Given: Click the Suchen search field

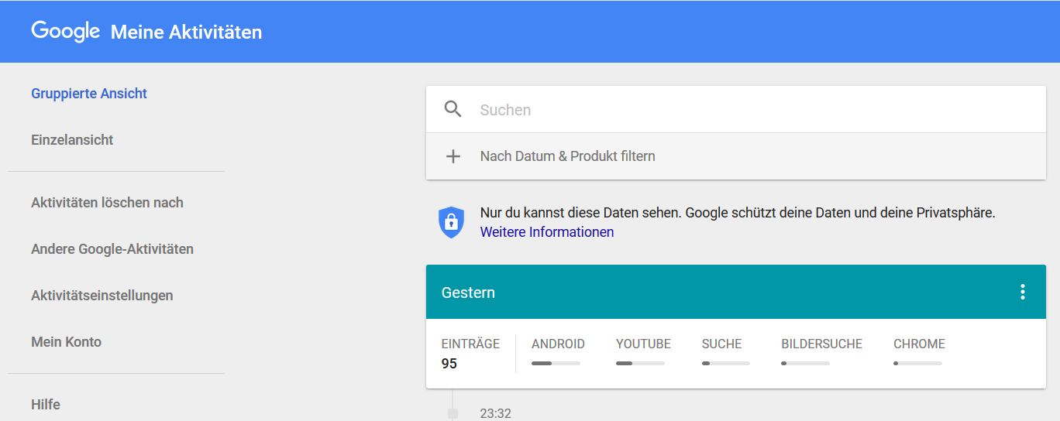Looking at the screenshot, I should click(x=736, y=110).
